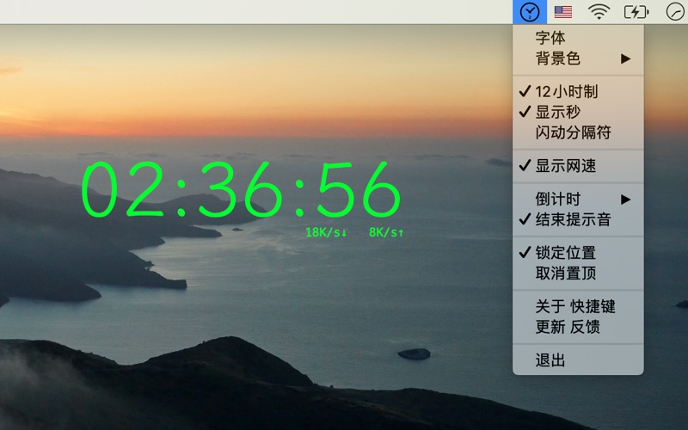
Task: Click the battery charging icon
Action: pos(636,12)
